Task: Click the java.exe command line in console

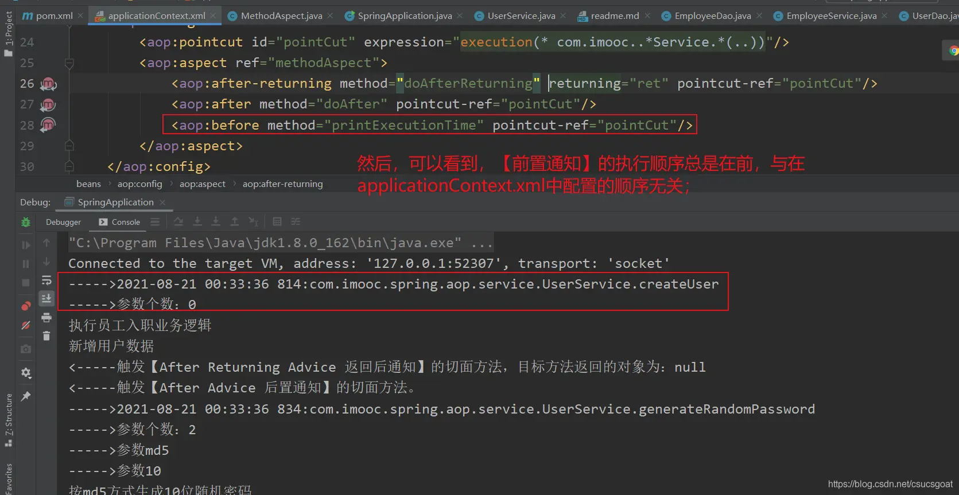Action: click(281, 243)
